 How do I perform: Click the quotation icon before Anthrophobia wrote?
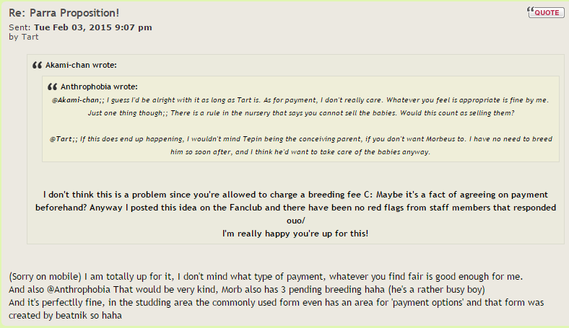tap(53, 87)
